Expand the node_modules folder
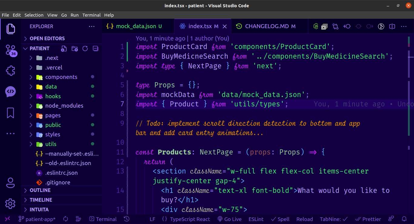 point(62,106)
